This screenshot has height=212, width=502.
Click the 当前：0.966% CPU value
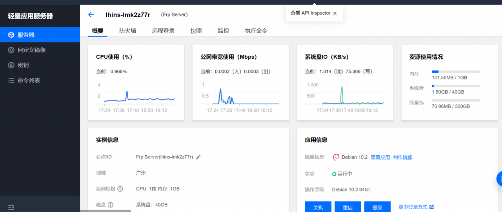point(111,72)
